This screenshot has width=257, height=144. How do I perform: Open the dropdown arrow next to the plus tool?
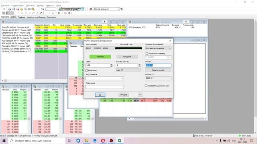(x=19, y=13)
